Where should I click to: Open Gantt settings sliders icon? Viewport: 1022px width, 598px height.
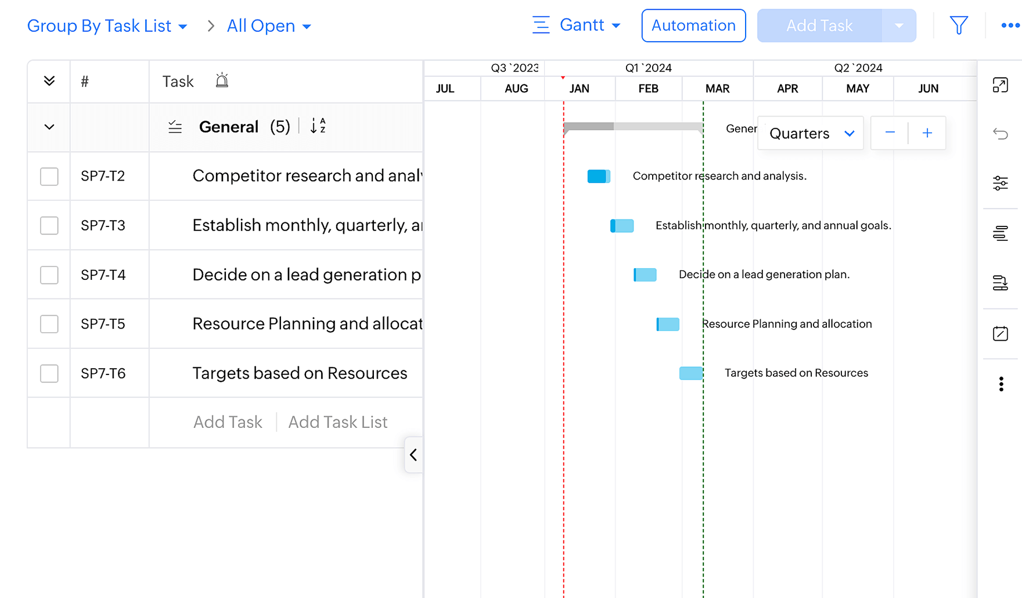[x=1000, y=183]
